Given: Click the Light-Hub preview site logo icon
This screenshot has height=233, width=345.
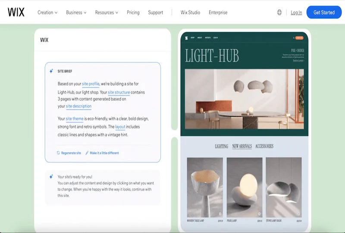Looking at the screenshot, I should 186,38.
